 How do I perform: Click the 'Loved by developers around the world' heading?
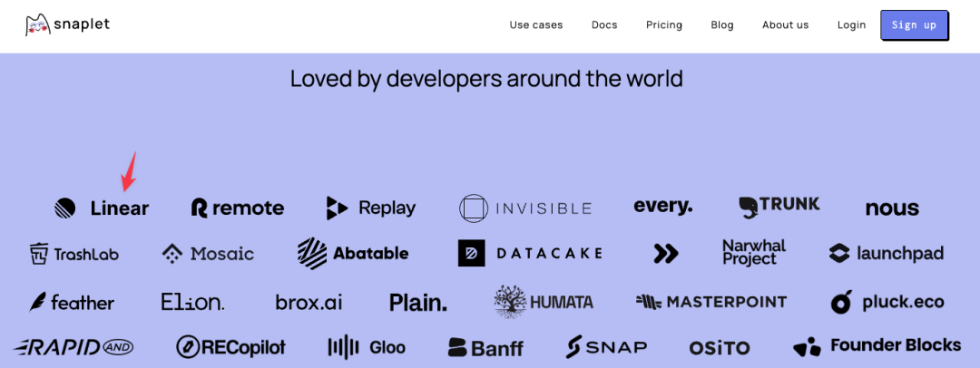click(x=486, y=80)
